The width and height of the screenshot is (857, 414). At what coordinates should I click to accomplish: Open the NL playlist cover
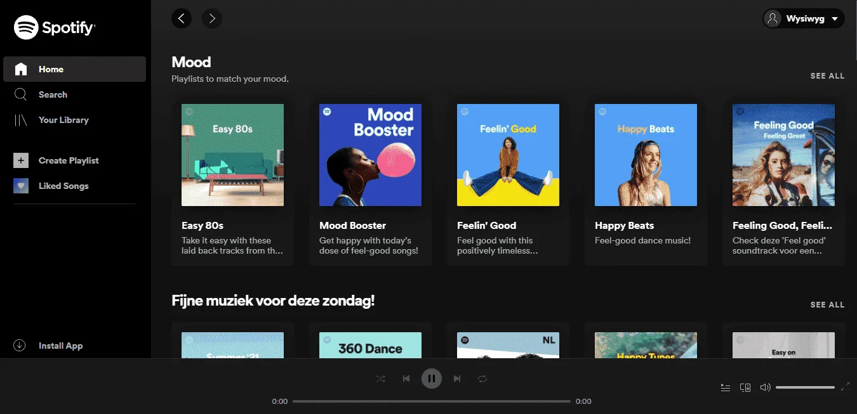click(508, 346)
